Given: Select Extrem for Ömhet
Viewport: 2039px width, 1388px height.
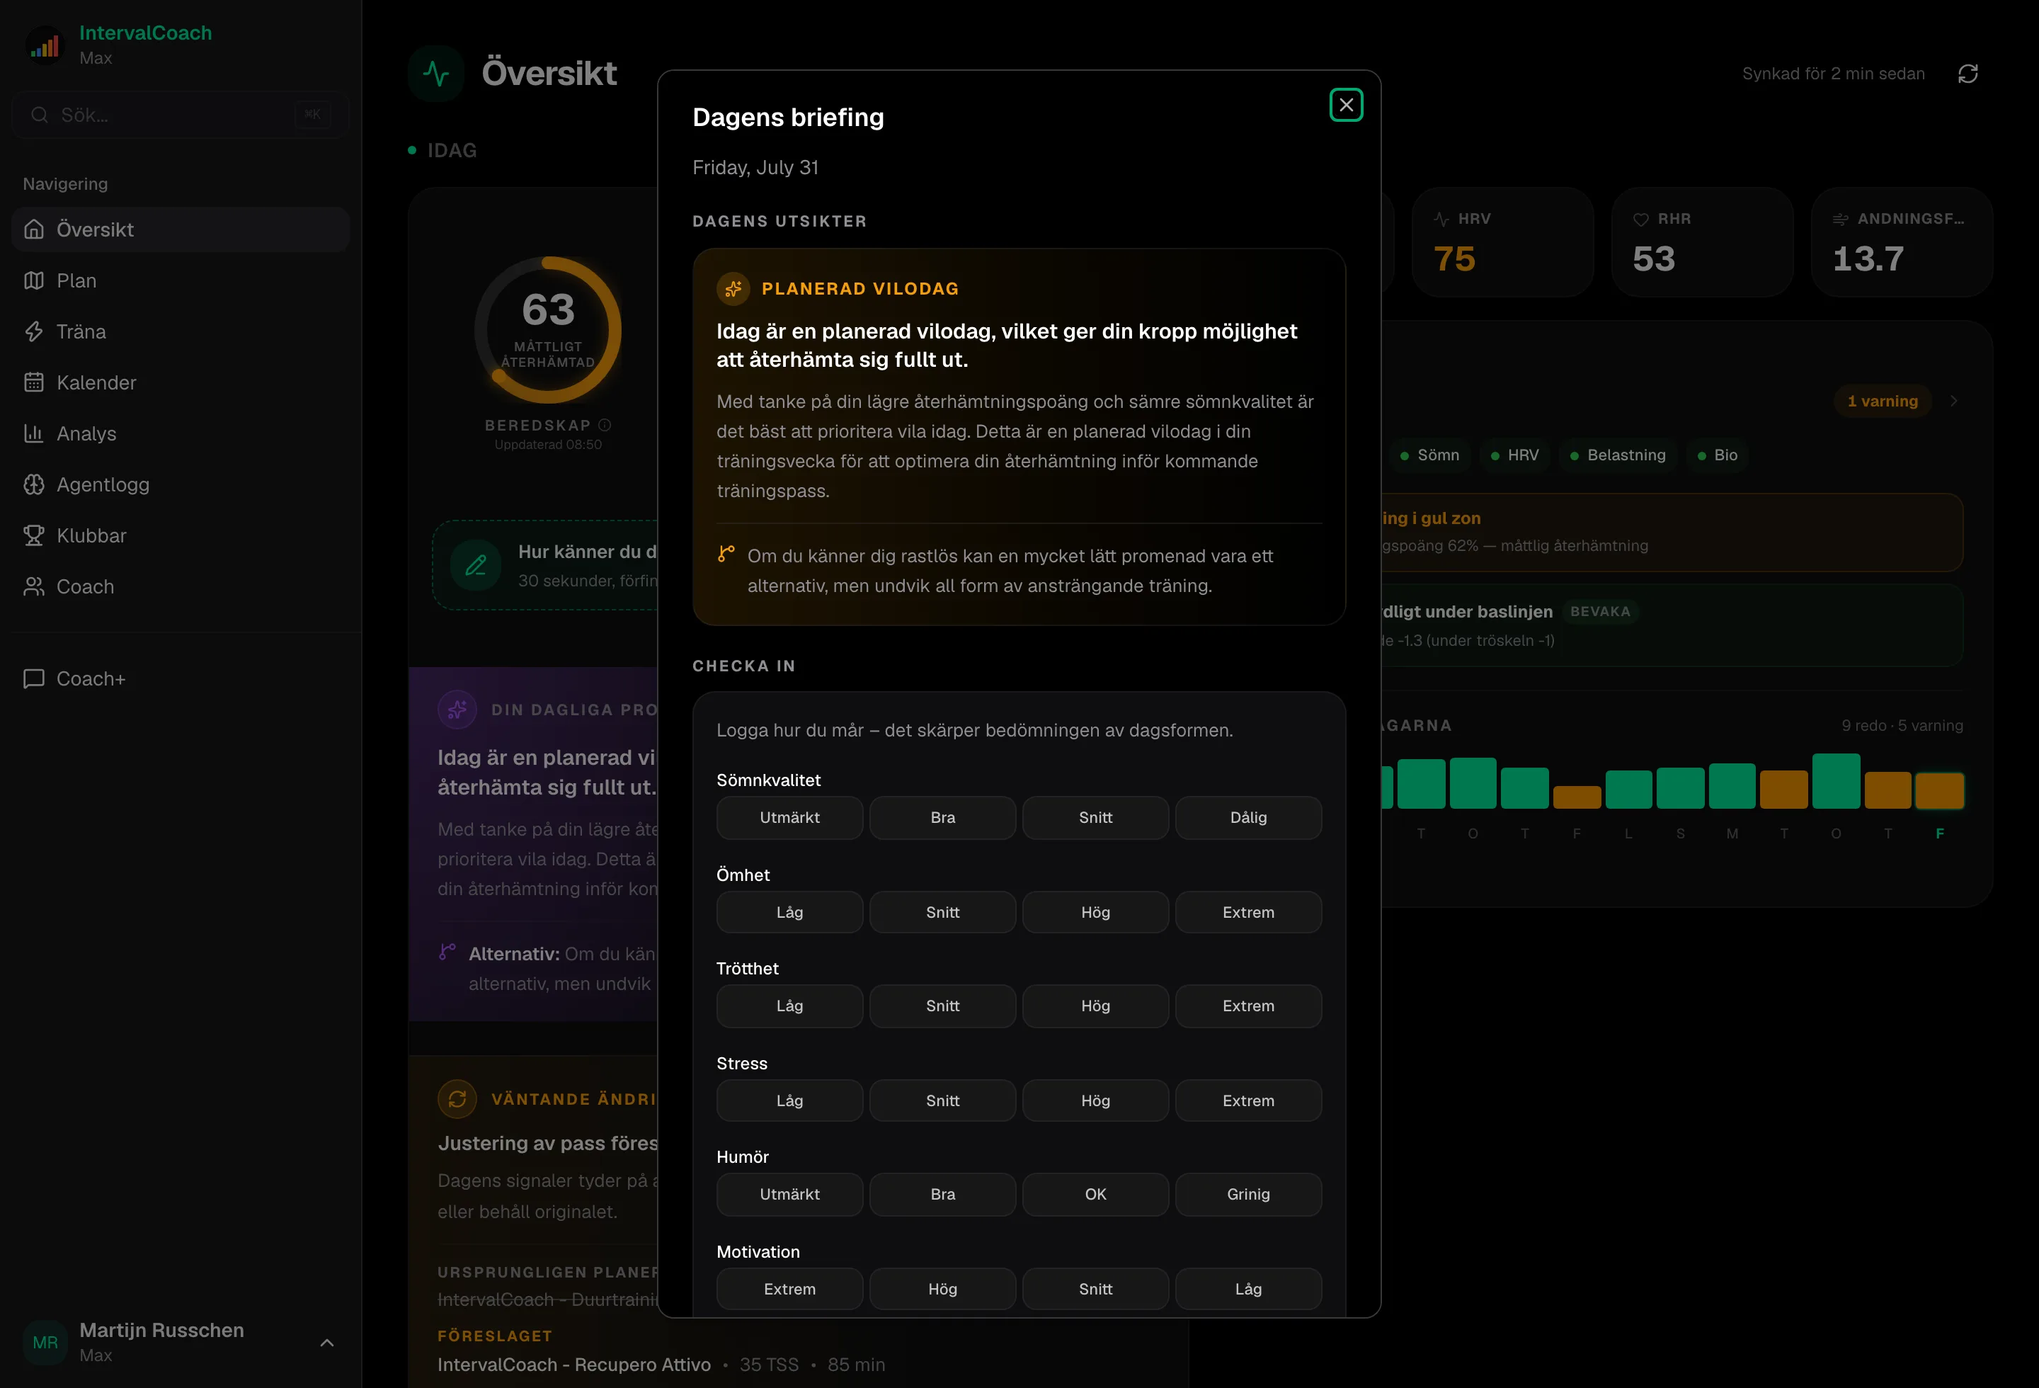Looking at the screenshot, I should pyautogui.click(x=1248, y=912).
